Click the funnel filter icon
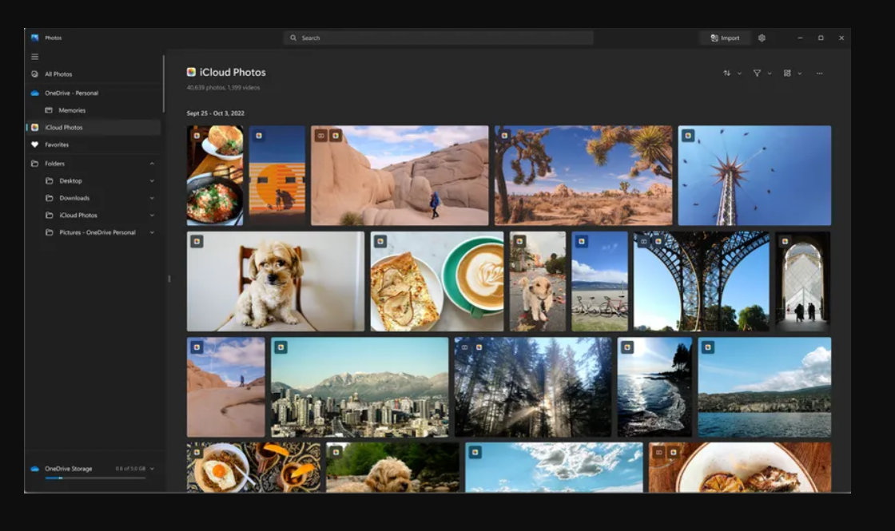The width and height of the screenshot is (895, 531). tap(757, 73)
